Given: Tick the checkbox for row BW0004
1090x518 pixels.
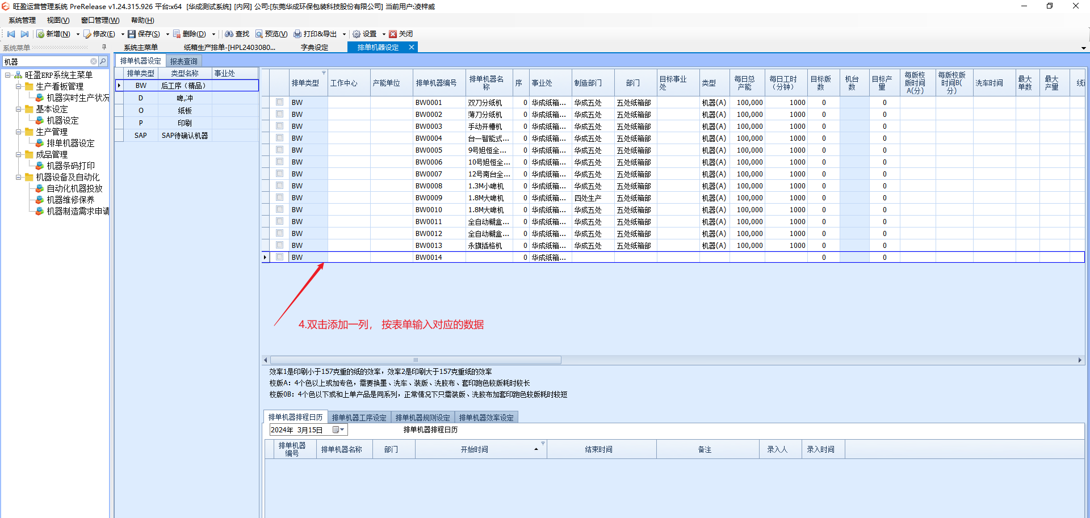Looking at the screenshot, I should (279, 138).
